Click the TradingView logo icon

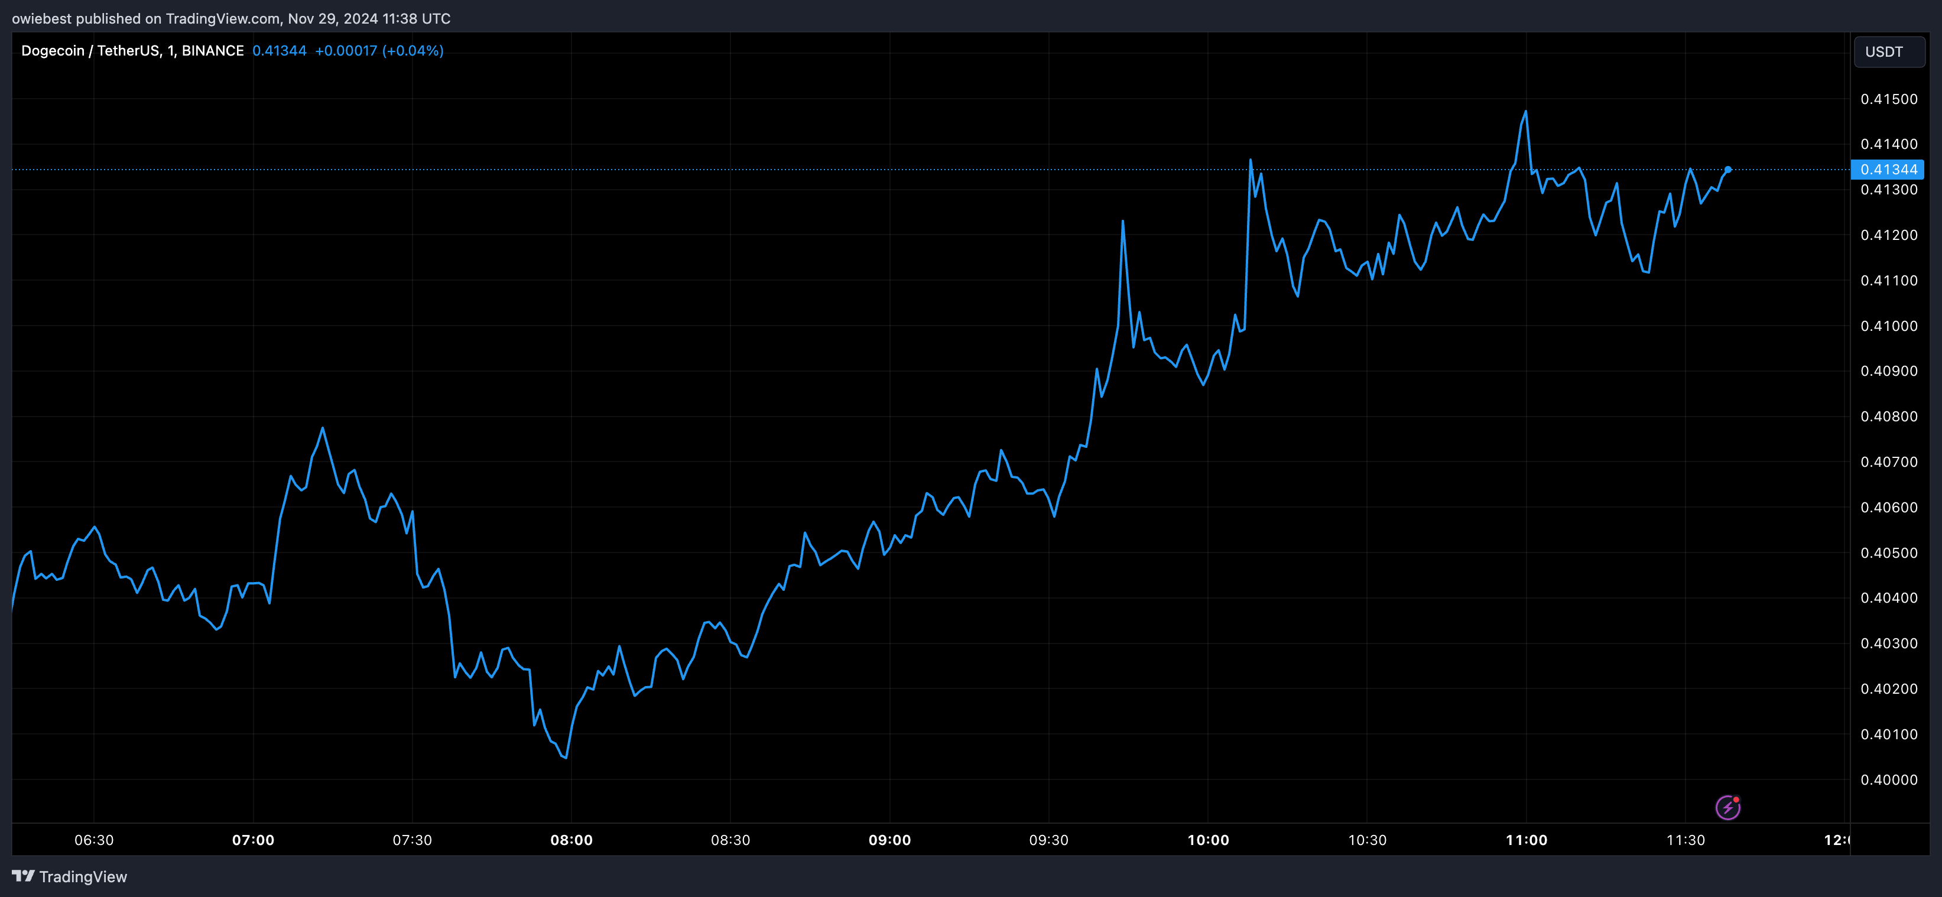click(x=24, y=876)
